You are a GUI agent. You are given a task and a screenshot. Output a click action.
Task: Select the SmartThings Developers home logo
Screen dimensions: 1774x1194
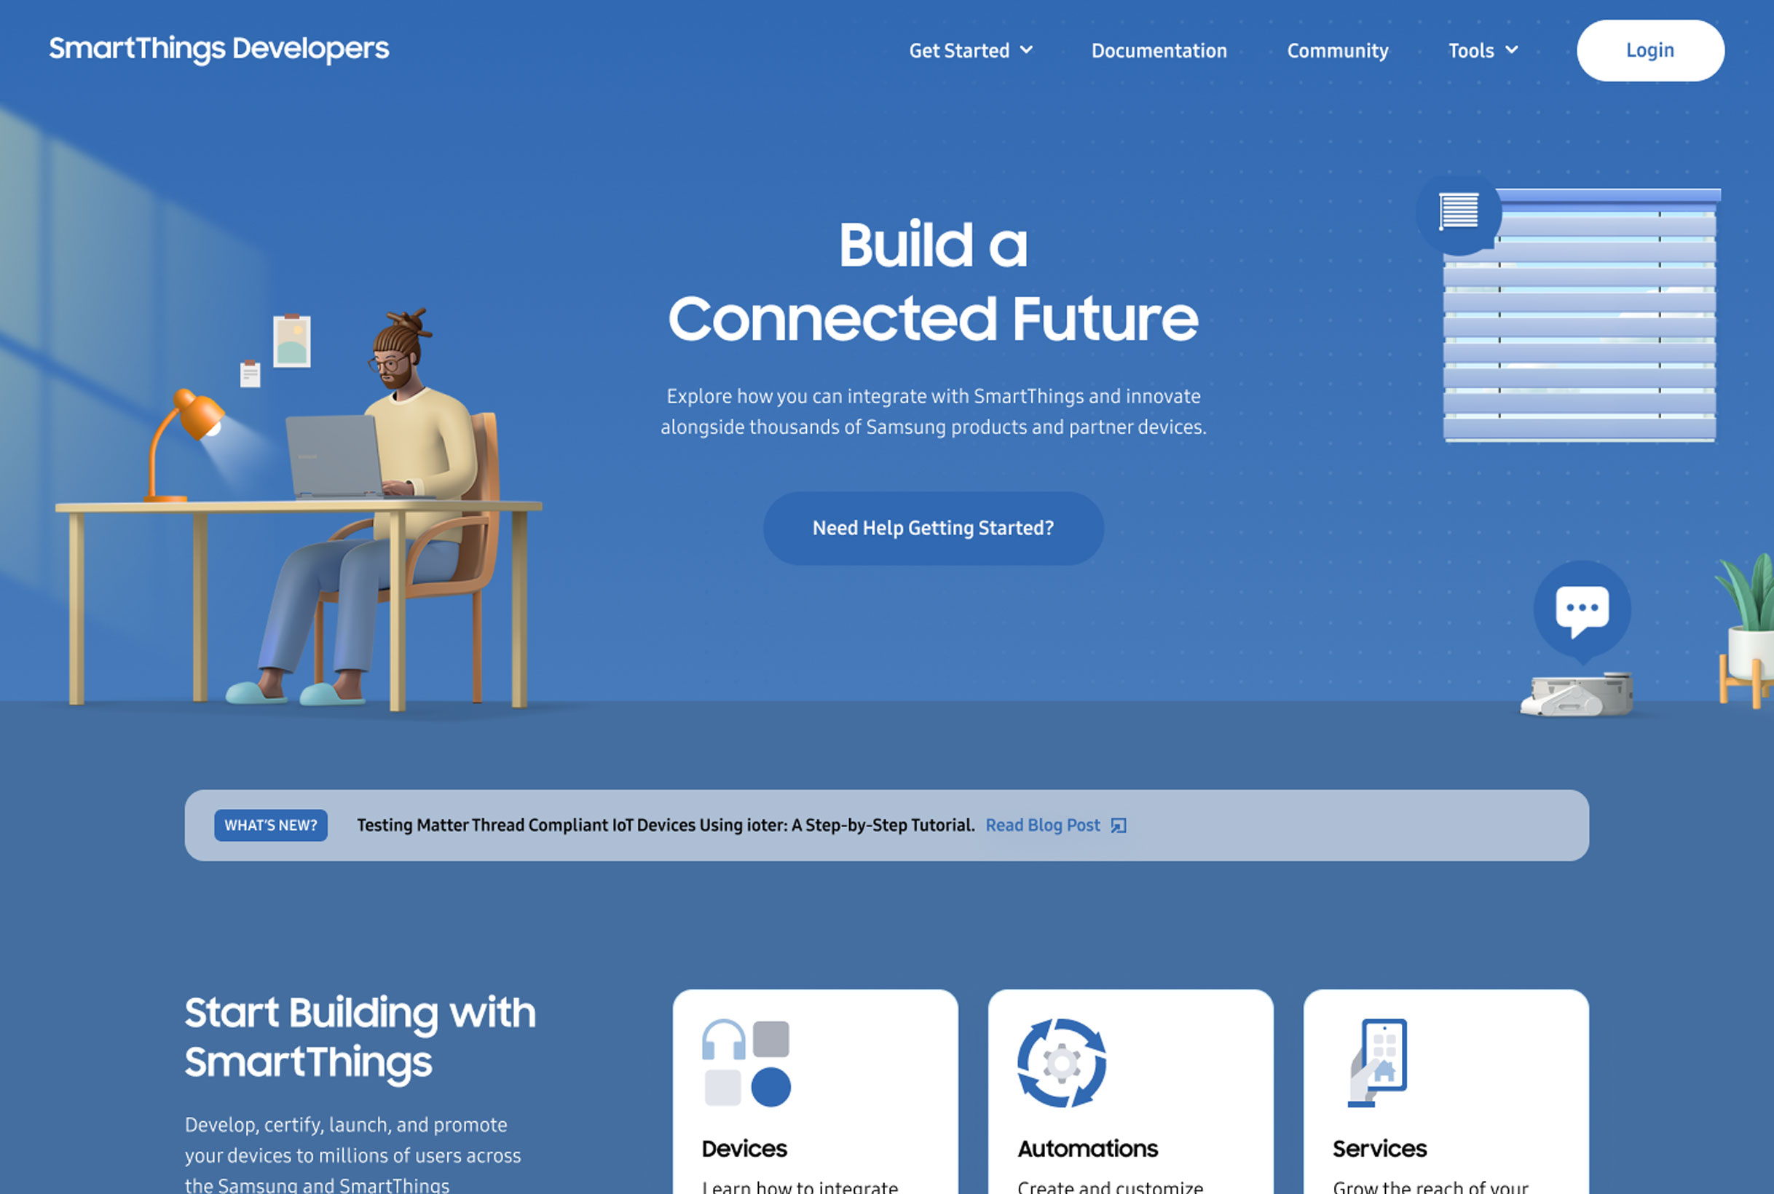click(x=218, y=50)
